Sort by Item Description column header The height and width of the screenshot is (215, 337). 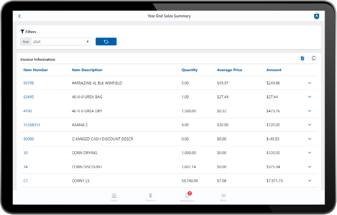tap(87, 70)
